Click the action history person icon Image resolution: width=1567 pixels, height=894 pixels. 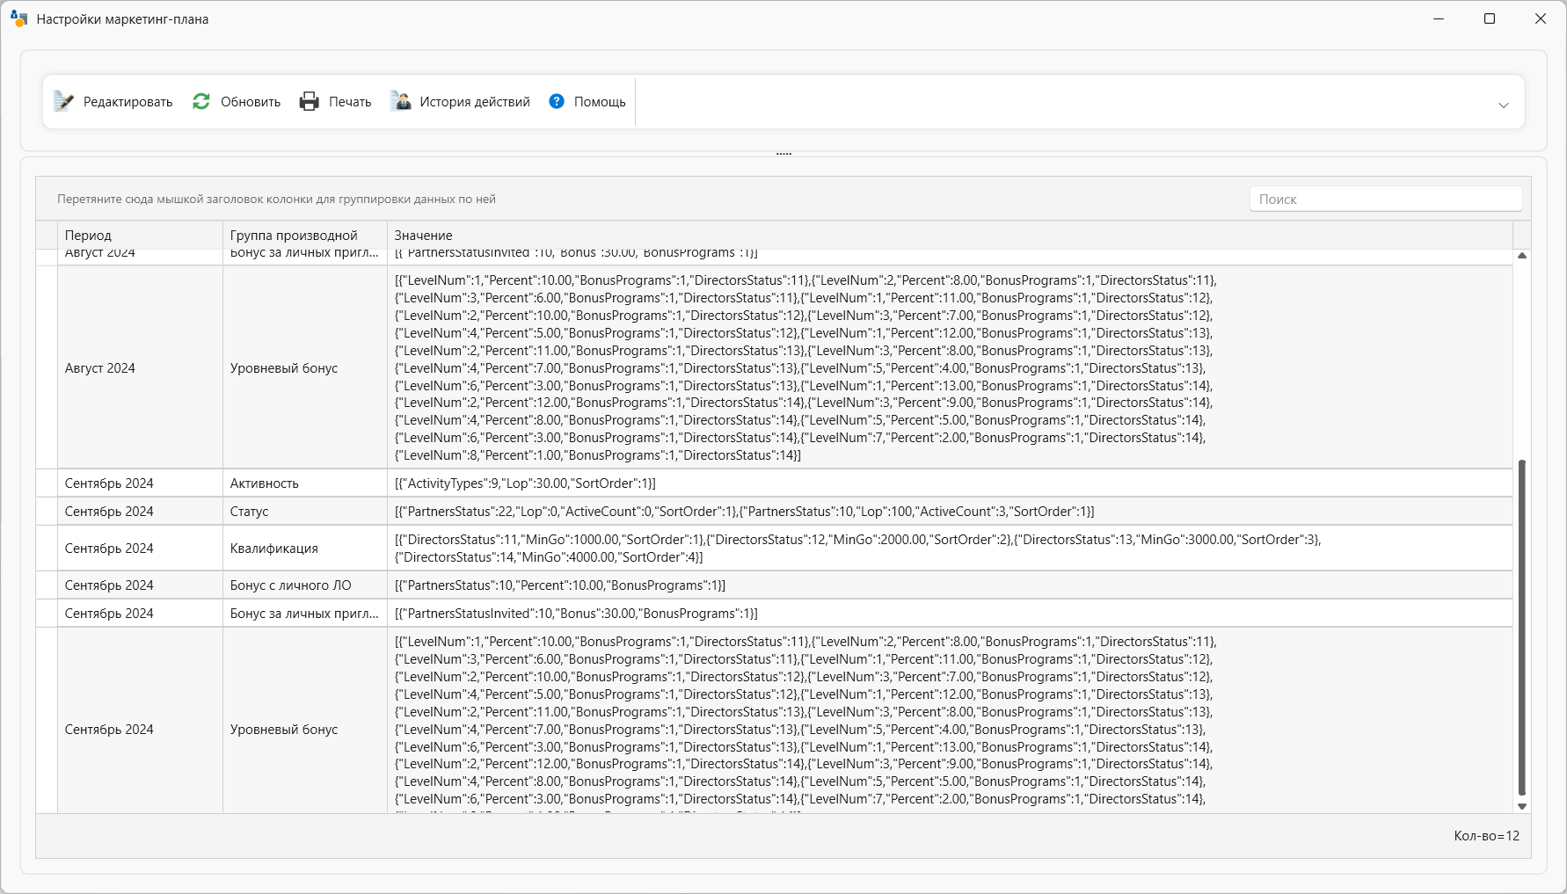(x=401, y=102)
